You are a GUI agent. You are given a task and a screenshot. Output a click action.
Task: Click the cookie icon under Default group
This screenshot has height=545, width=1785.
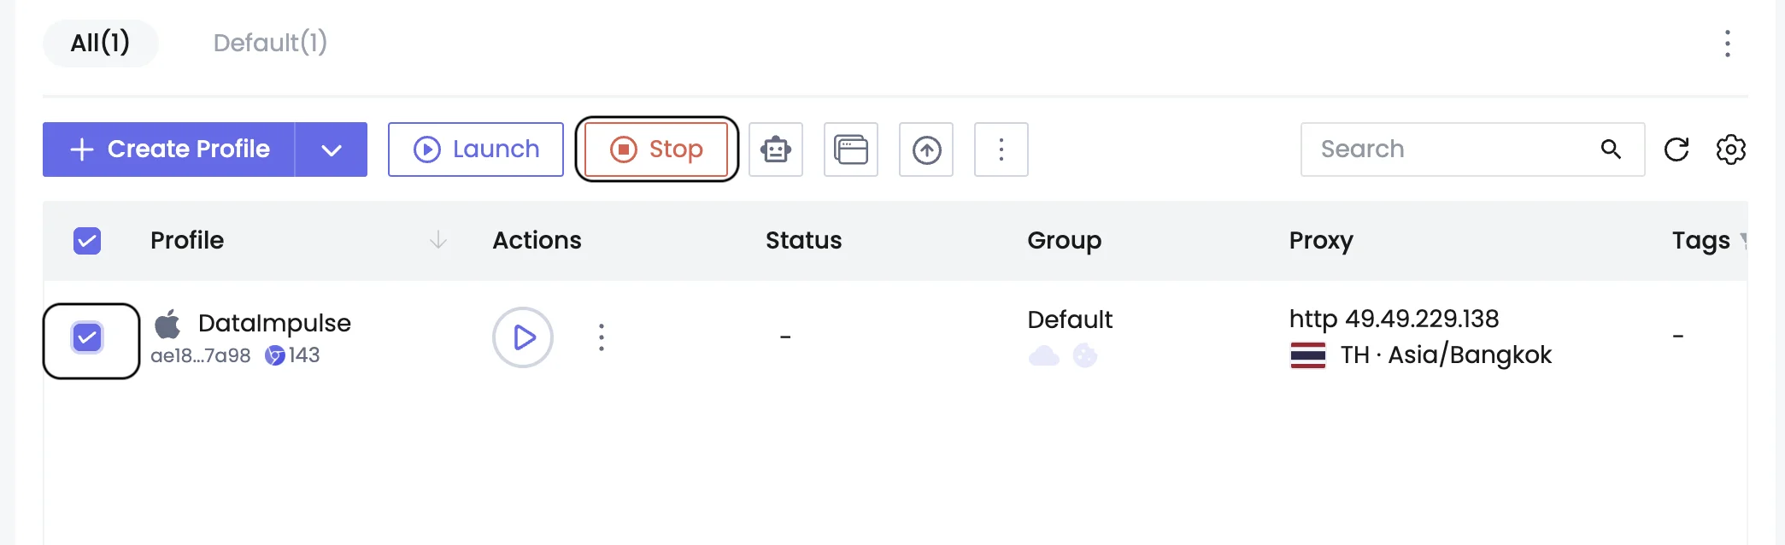[x=1085, y=355]
